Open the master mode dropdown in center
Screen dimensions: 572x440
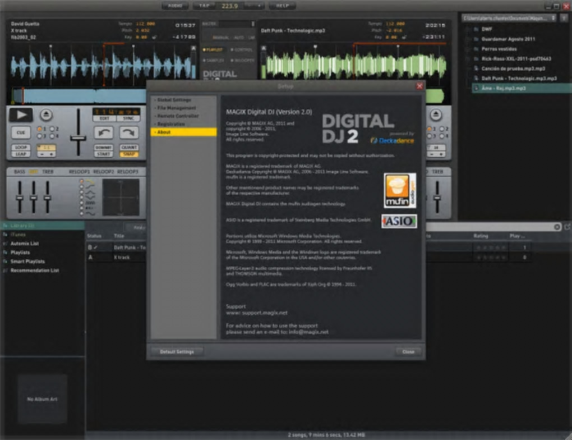253,24
